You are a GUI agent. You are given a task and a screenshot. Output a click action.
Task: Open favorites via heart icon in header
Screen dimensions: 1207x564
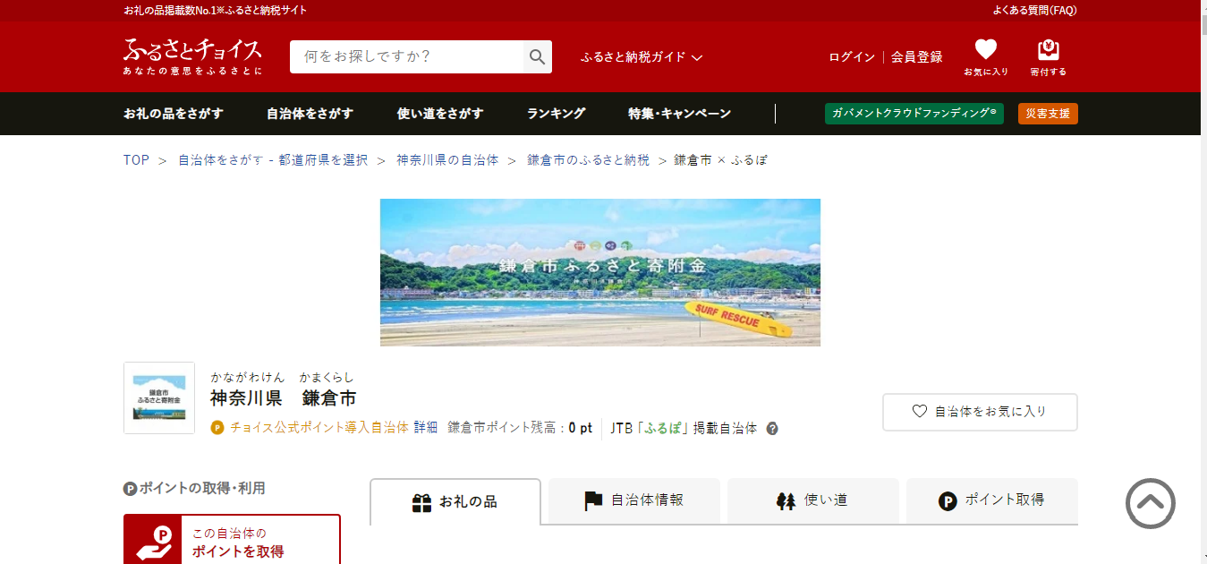point(985,50)
